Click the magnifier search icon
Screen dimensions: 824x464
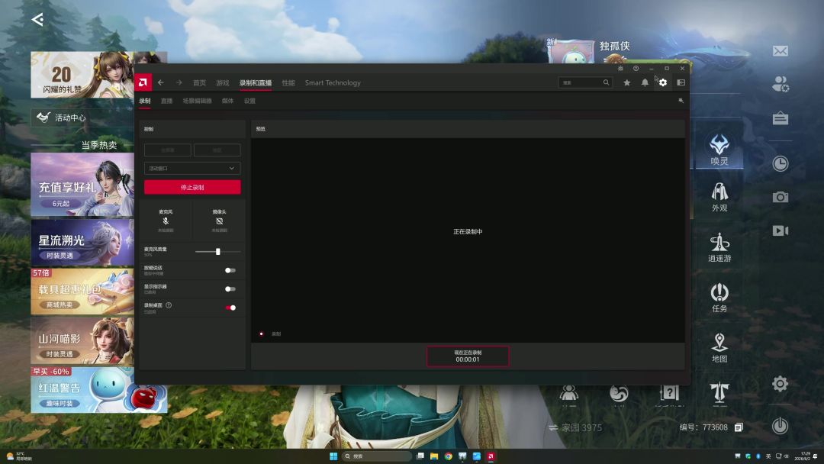click(x=606, y=82)
